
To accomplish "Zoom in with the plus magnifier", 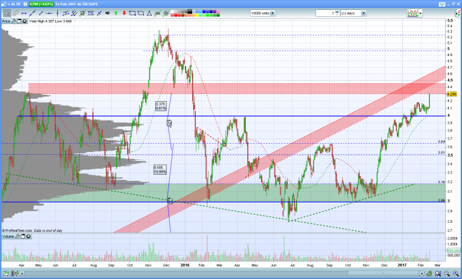I will coord(456,273).
